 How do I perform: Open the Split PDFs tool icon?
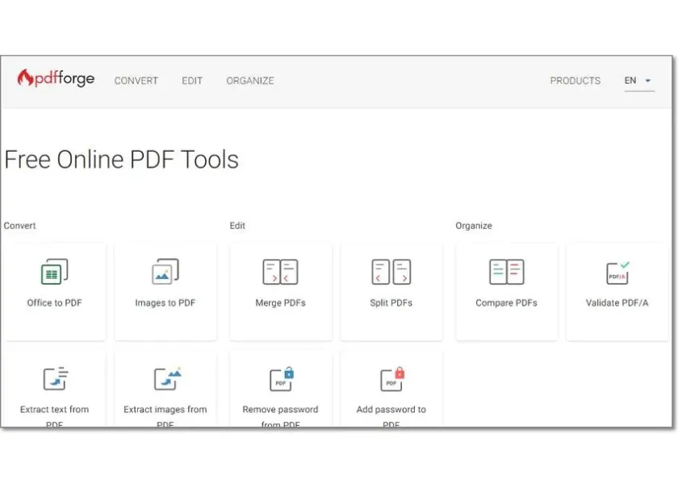point(391,271)
